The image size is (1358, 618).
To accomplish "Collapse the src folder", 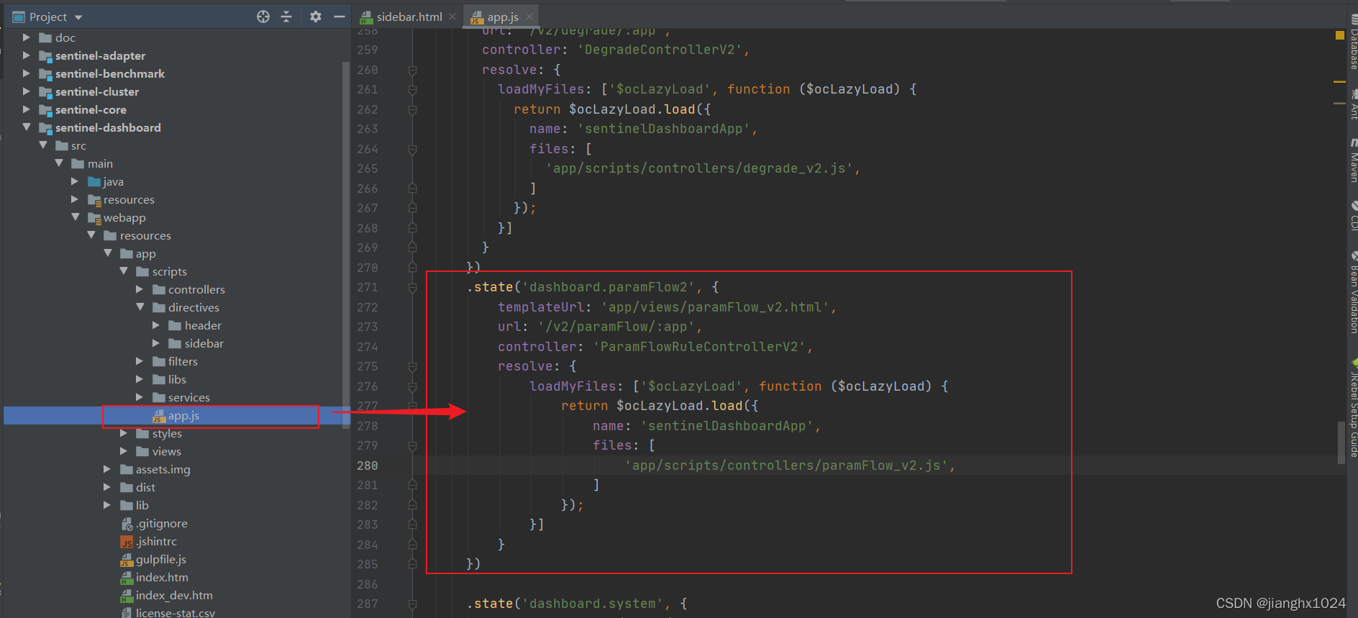I will [42, 145].
